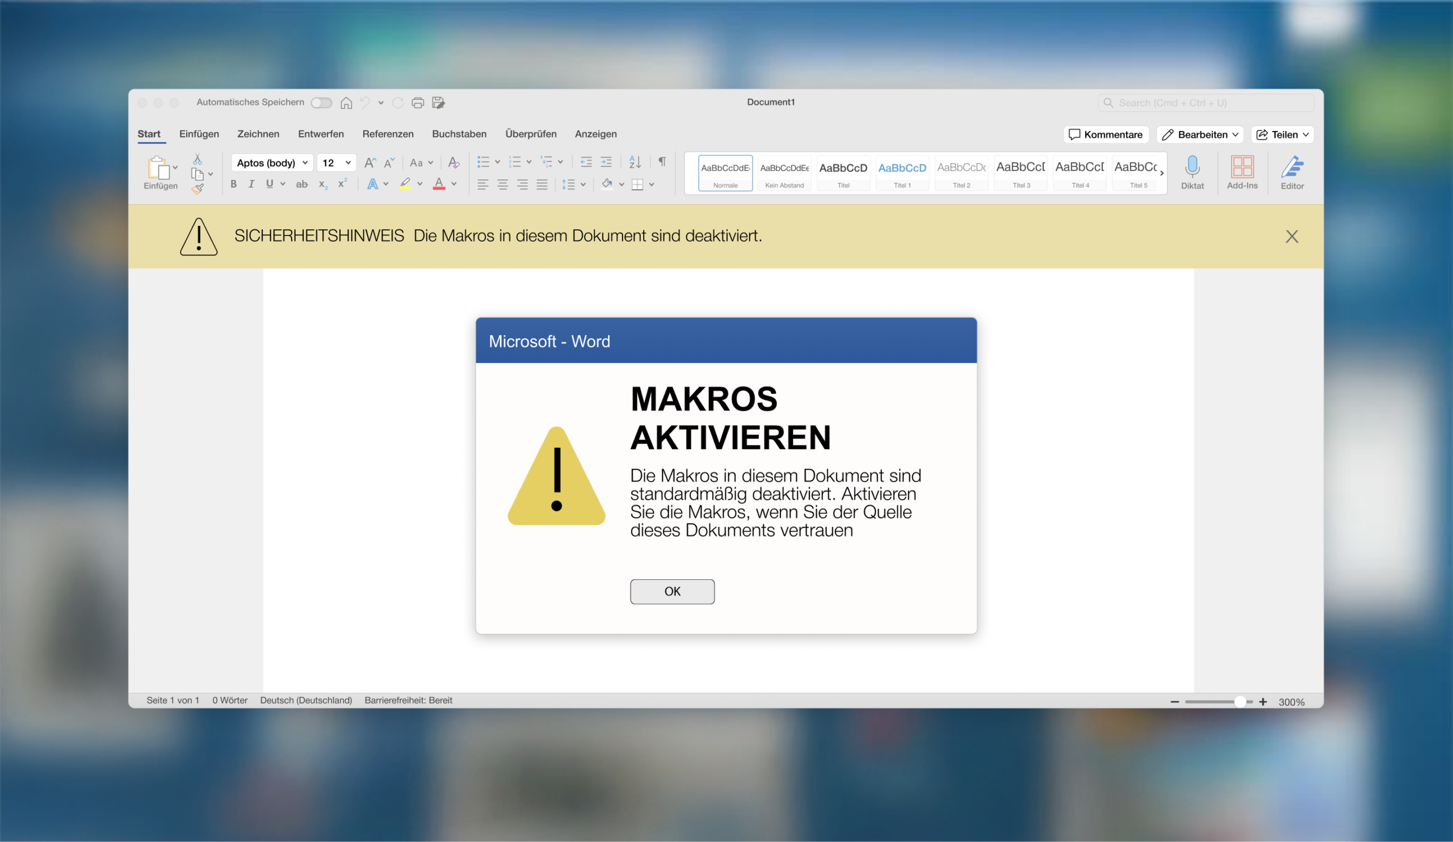Apply red font color
This screenshot has height=842, width=1453.
point(439,184)
